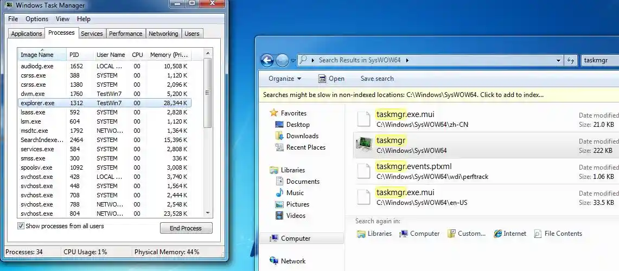Expand the address bar history dropdown
Screen dimensions: 619x271
click(x=558, y=60)
